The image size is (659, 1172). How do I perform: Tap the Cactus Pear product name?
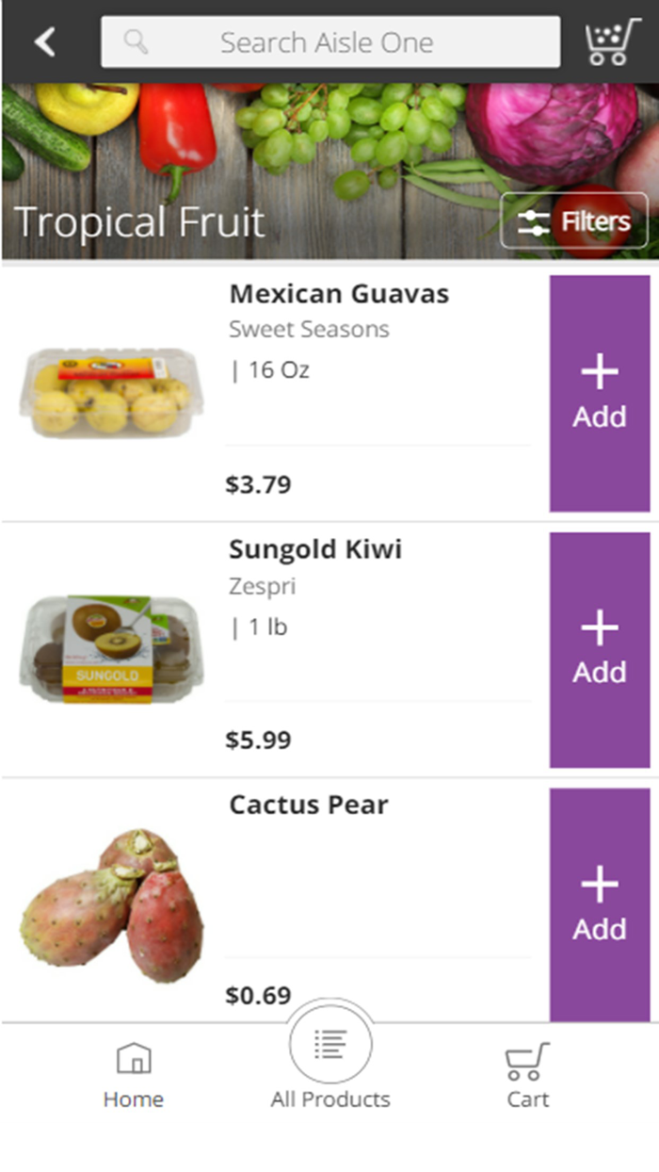pyautogui.click(x=309, y=806)
